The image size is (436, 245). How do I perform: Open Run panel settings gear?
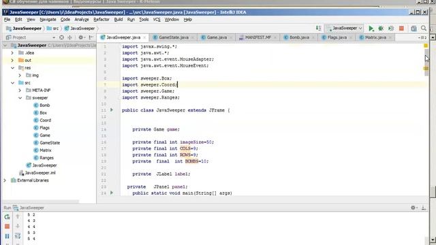pyautogui.click(x=414, y=208)
